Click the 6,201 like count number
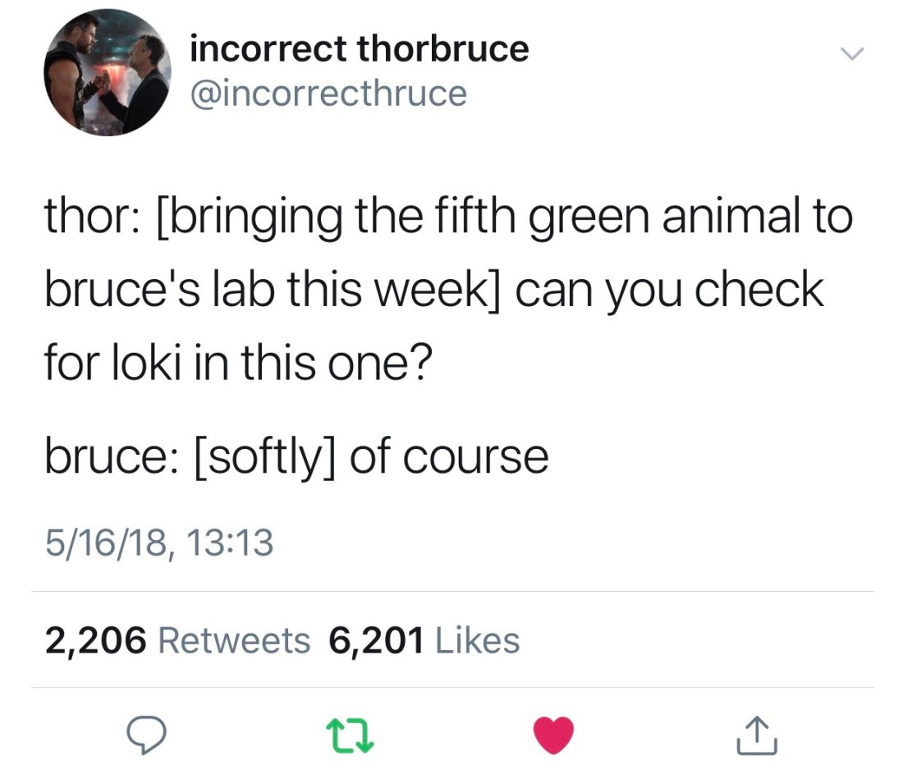 (x=376, y=640)
